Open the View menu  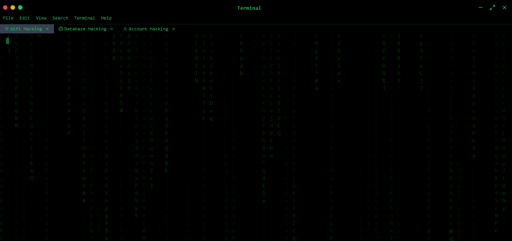point(41,18)
